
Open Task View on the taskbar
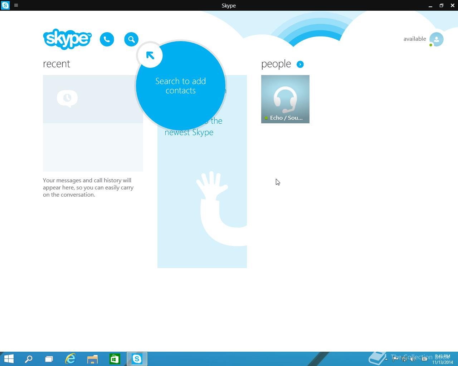pyautogui.click(x=49, y=359)
